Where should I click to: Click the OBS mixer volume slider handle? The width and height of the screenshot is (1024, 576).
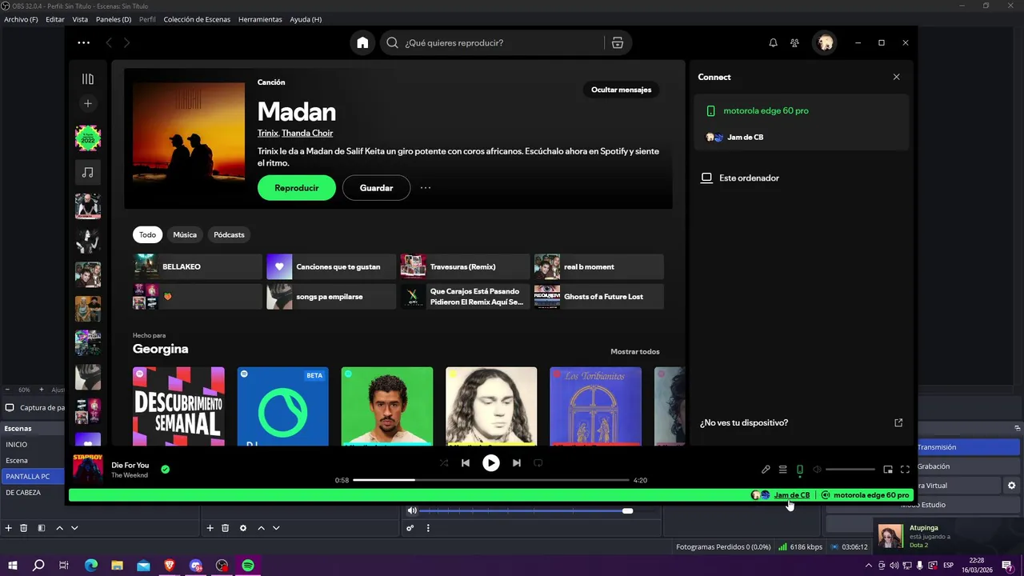[x=627, y=510]
